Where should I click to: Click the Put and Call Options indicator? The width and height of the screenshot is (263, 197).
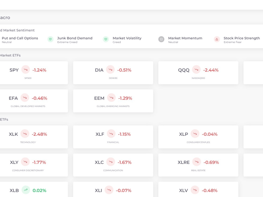click(x=20, y=38)
